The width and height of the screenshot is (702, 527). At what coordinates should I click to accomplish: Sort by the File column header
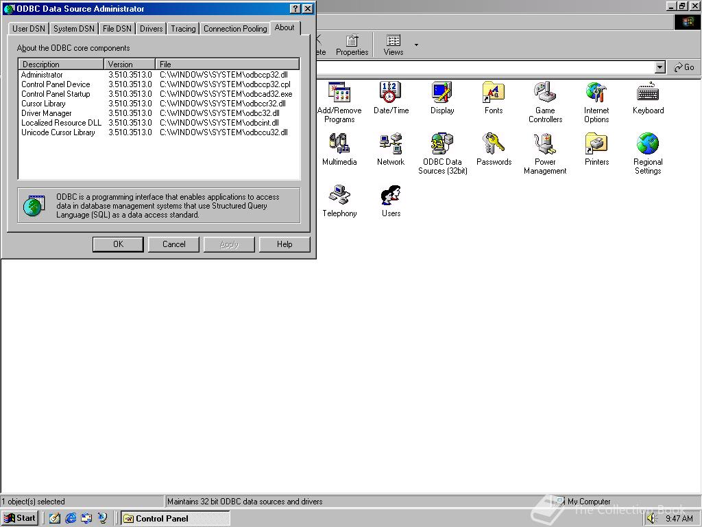[x=228, y=64]
